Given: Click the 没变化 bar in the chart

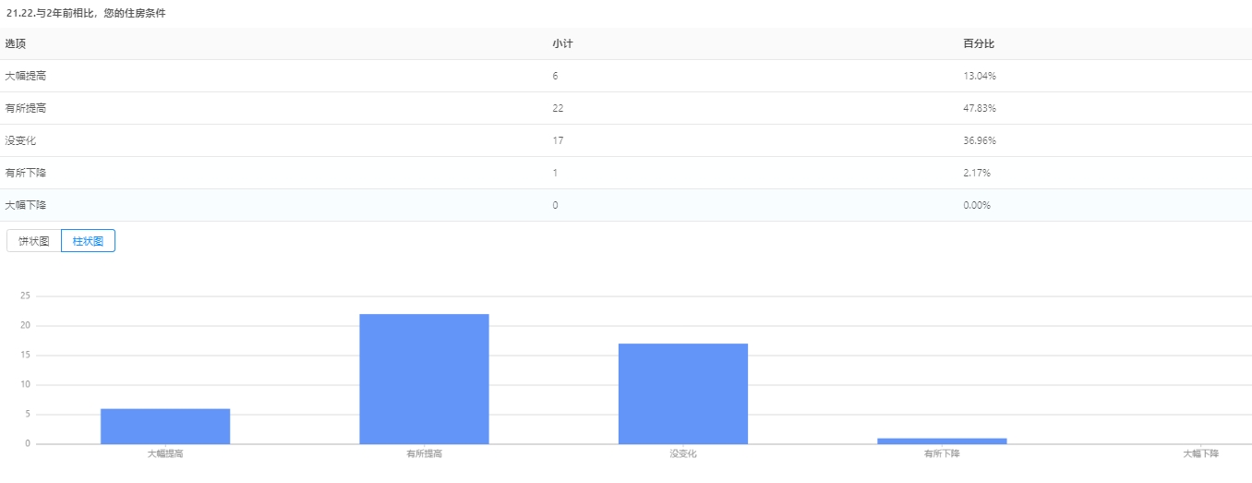Looking at the screenshot, I should point(682,393).
